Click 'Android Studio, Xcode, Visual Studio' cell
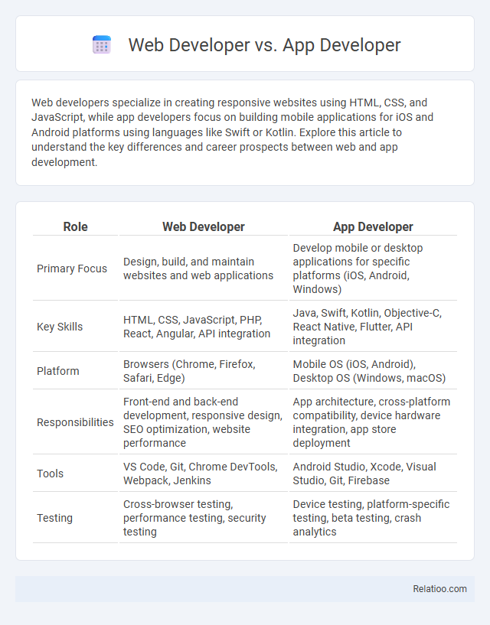The width and height of the screenshot is (490, 625). pyautogui.click(x=373, y=474)
